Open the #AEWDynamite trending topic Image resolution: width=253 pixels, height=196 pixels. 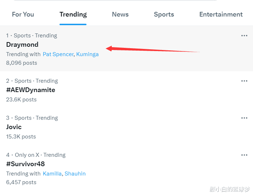31,90
